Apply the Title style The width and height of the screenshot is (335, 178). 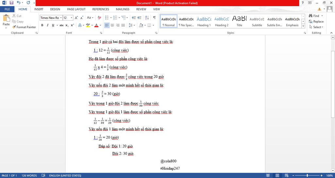(239, 21)
